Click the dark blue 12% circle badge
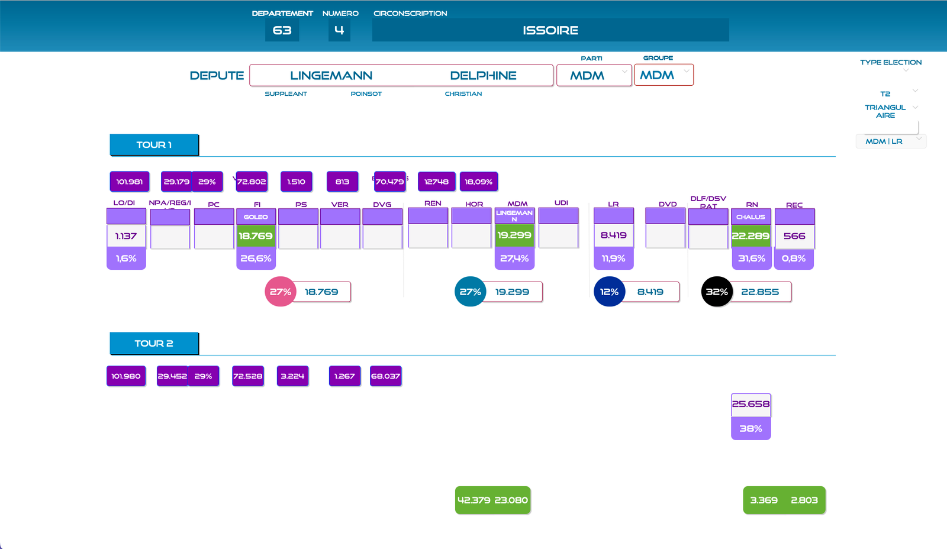947x549 pixels. [x=609, y=292]
